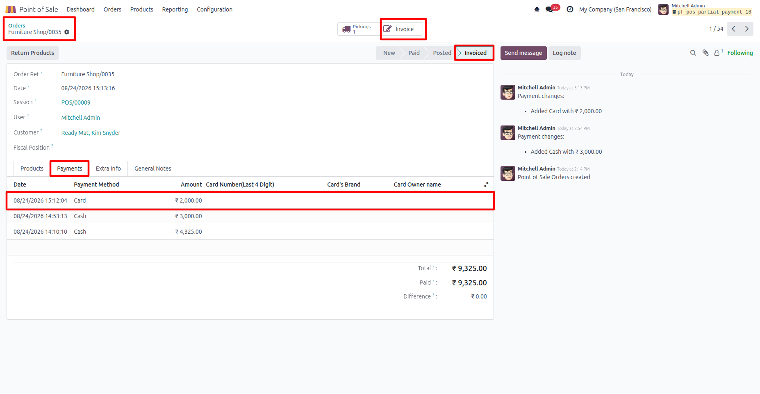Open the POS/00009 session link
Viewport: 760px width, 394px height.
[76, 102]
